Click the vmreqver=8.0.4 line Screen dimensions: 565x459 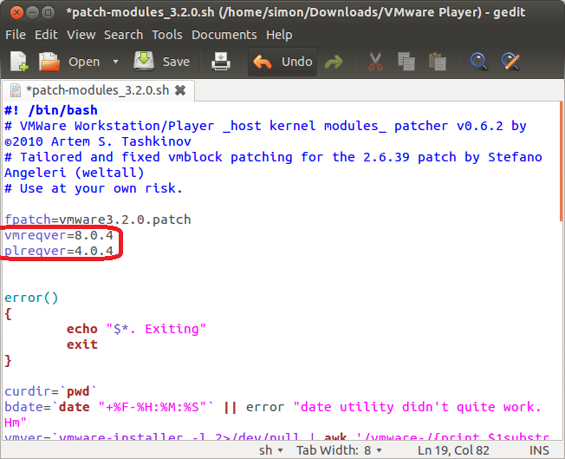59,235
